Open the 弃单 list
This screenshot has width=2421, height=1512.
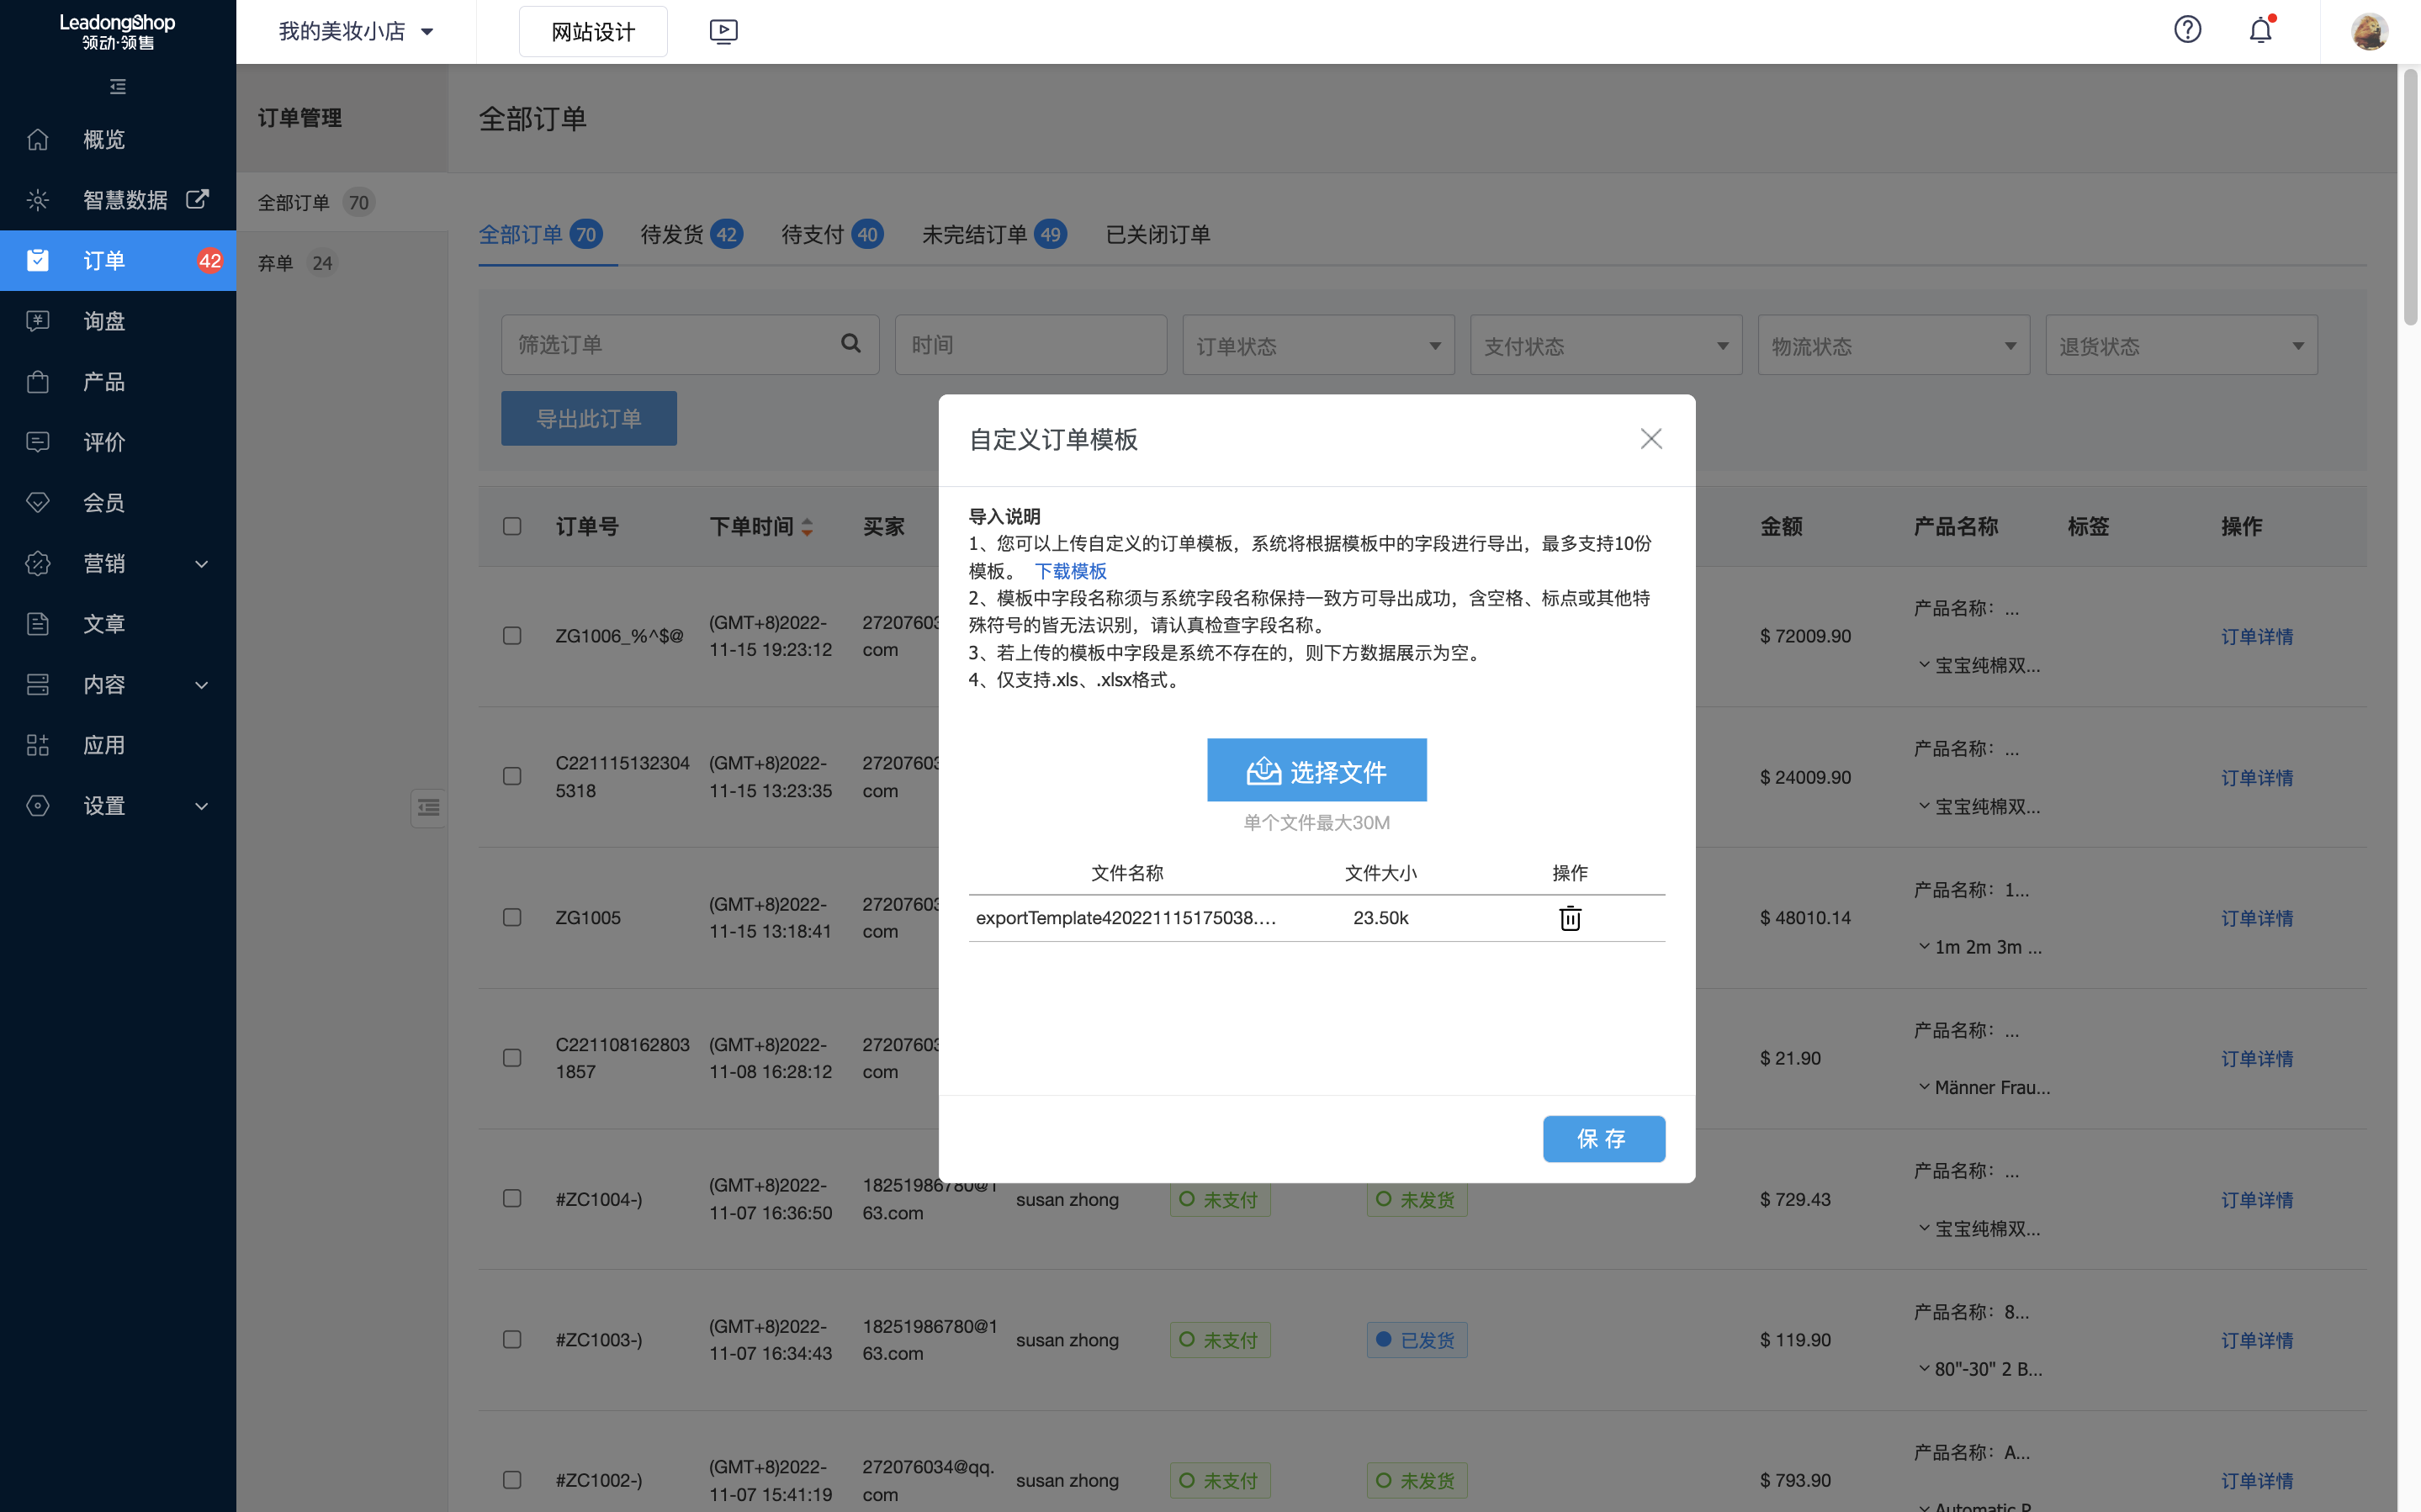coord(277,262)
